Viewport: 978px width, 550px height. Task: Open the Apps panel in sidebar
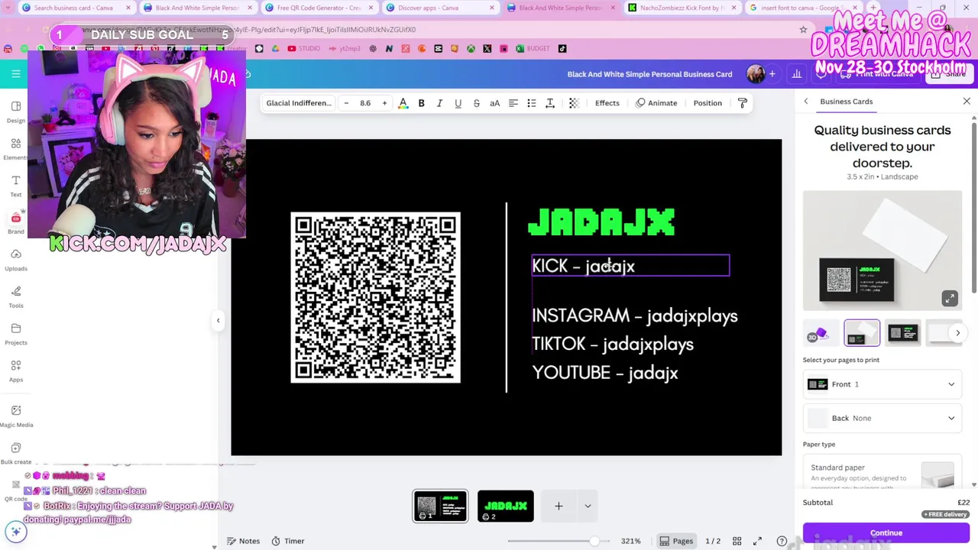tap(15, 370)
